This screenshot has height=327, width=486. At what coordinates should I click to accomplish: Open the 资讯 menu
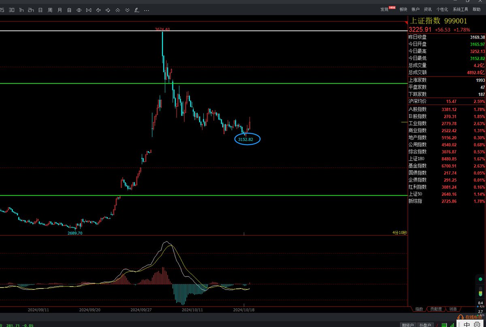pyautogui.click(x=428, y=9)
